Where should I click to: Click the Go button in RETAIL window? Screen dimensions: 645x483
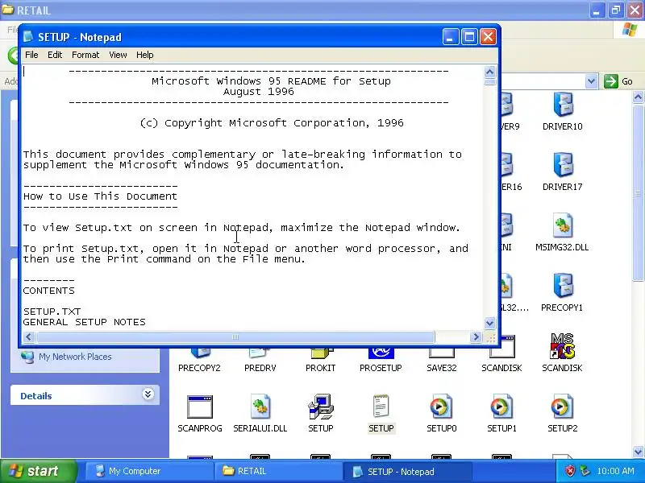pos(618,81)
